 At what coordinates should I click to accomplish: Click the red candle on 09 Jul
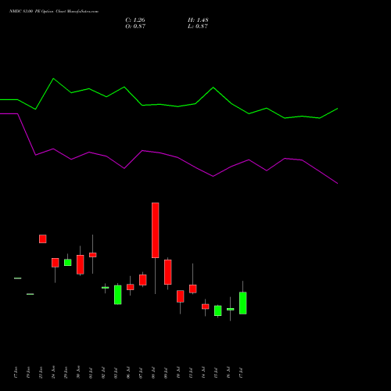[x=168, y=272]
